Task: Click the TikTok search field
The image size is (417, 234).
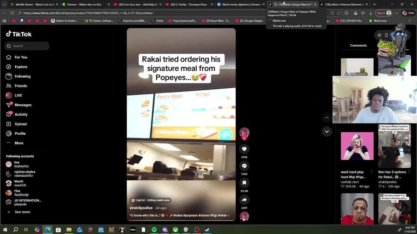Action: click(x=27, y=46)
